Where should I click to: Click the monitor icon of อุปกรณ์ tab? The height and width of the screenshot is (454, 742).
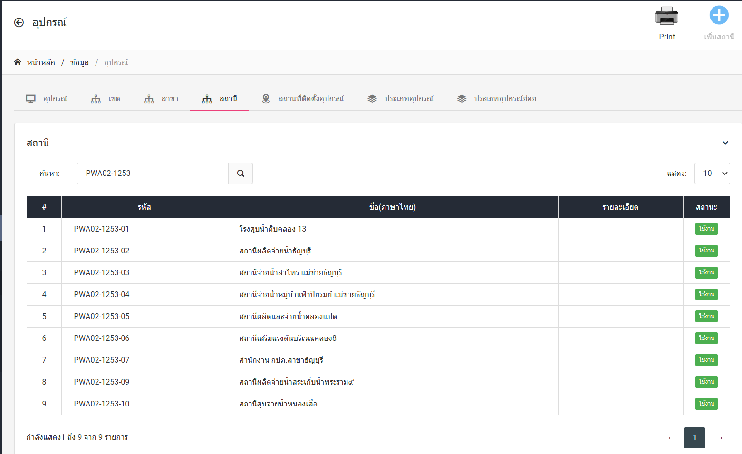[31, 98]
